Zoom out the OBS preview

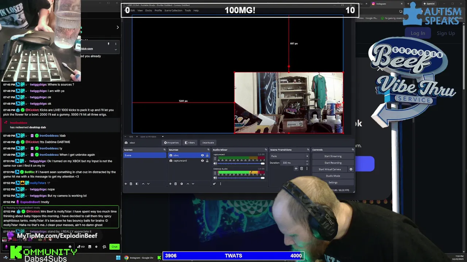125,136
